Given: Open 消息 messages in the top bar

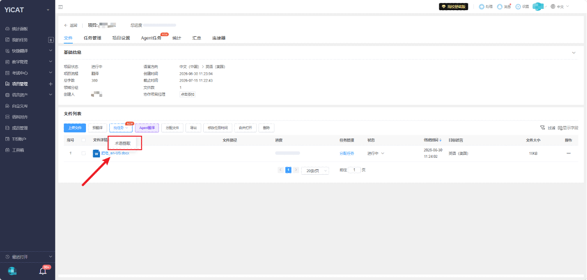Looking at the screenshot, I should click(x=504, y=7).
